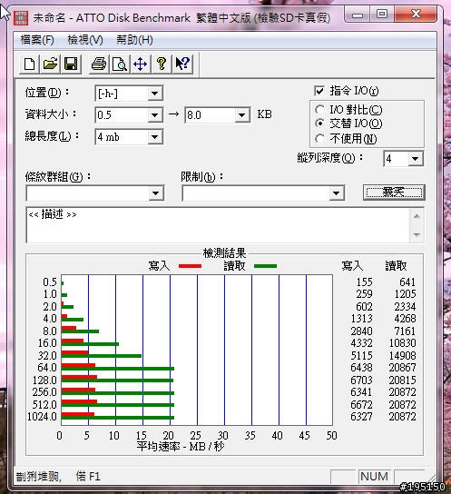Activate context help arrow-question icon
This screenshot has width=451, height=494.
[x=182, y=64]
